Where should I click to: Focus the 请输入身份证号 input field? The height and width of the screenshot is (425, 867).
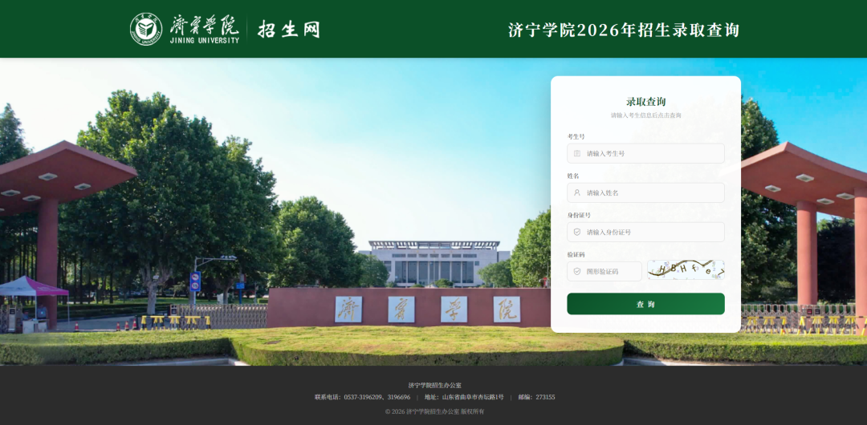pos(645,232)
